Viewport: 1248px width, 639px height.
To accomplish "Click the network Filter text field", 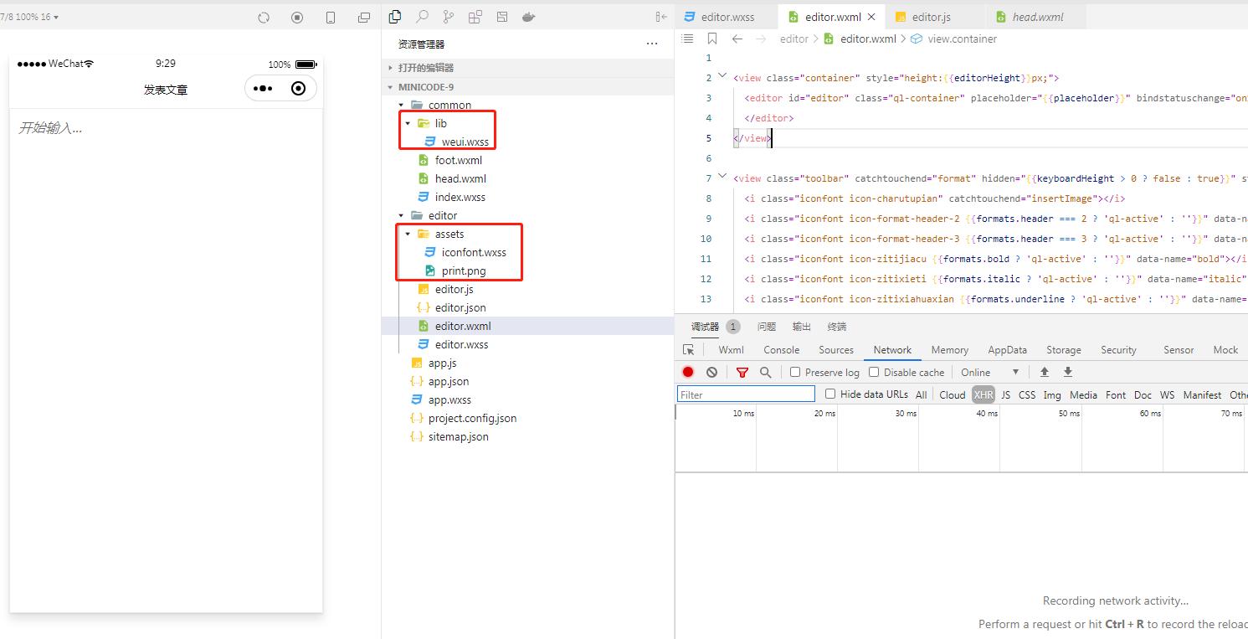I will click(745, 394).
